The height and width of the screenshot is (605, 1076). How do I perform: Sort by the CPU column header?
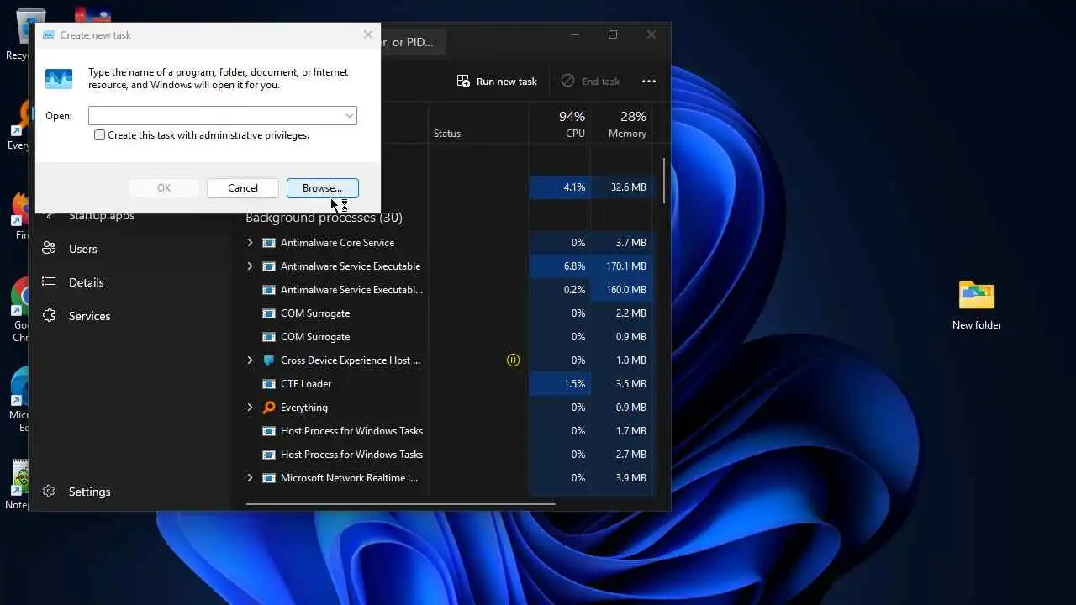coord(560,124)
